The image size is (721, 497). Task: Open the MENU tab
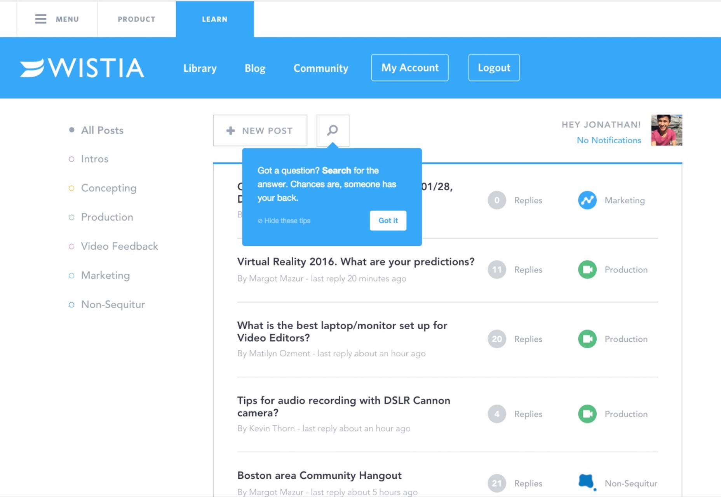[x=57, y=19]
